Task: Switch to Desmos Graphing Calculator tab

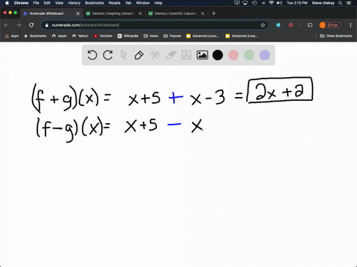Action: point(113,13)
